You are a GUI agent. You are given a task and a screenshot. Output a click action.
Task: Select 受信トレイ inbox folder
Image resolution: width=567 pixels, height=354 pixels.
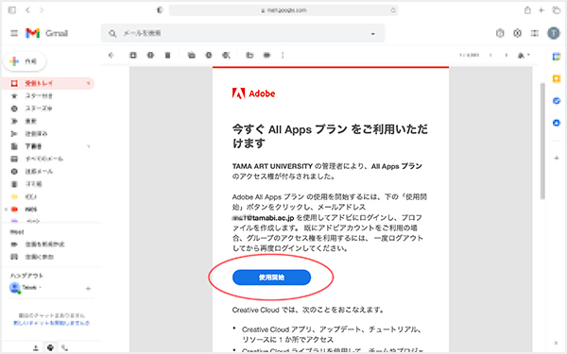tap(48, 83)
